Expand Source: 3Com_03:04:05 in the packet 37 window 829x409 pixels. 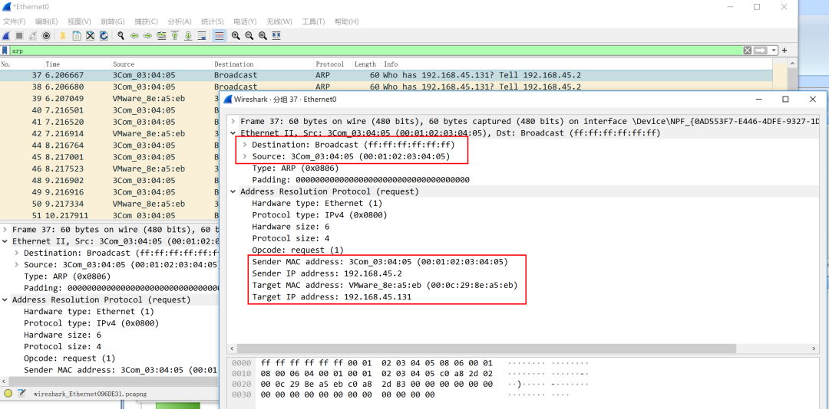(245, 156)
